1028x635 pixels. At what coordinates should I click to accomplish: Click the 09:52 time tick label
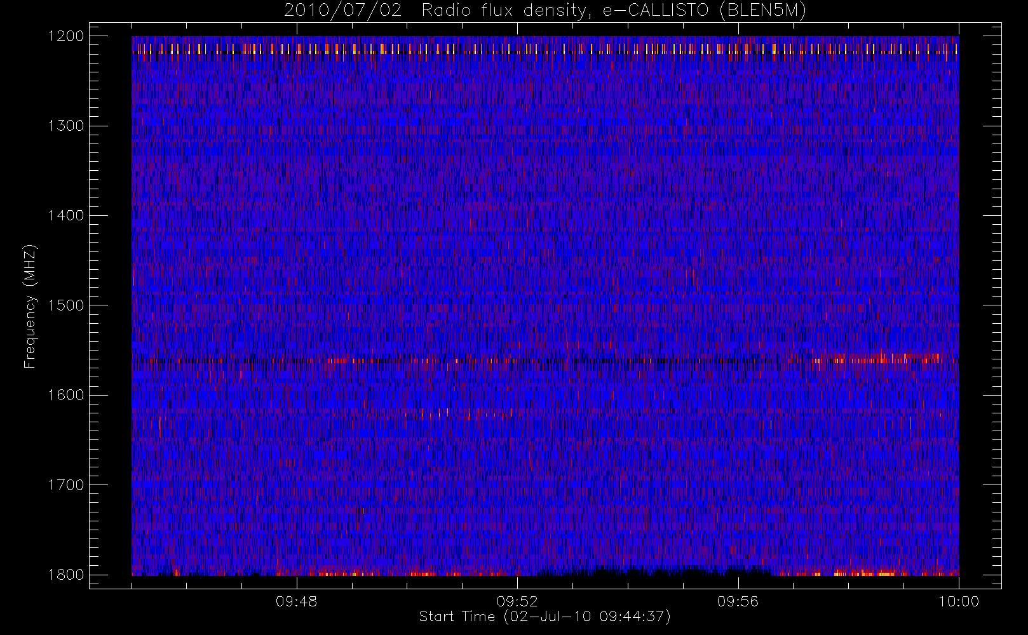tap(517, 601)
